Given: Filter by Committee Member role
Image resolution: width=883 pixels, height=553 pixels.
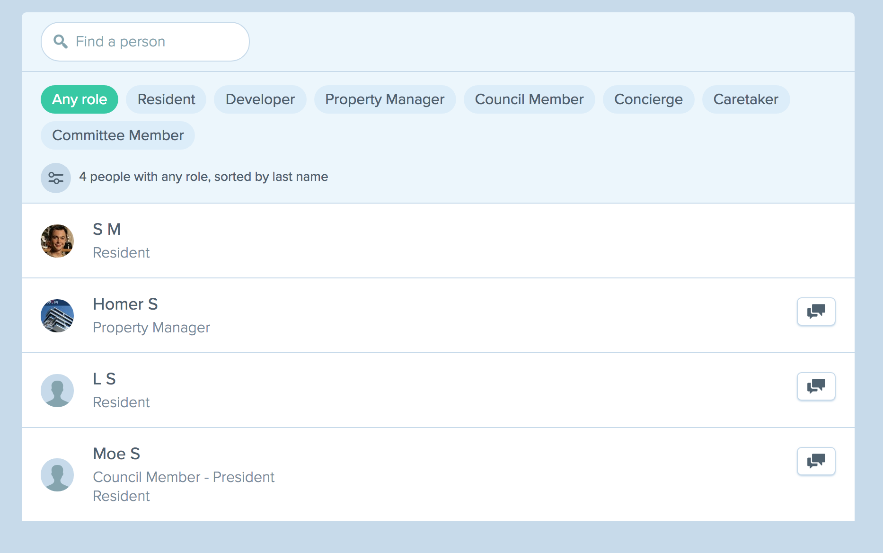Looking at the screenshot, I should pyautogui.click(x=118, y=135).
